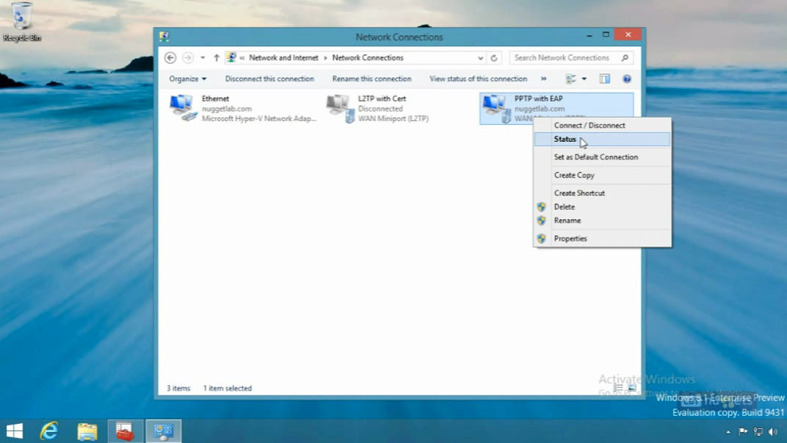The image size is (787, 443).
Task: Open the Action Center flag icon
Action: pos(744,431)
